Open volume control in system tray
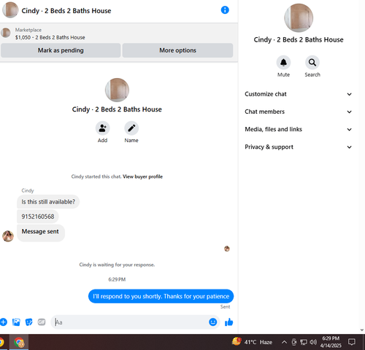The height and width of the screenshot is (350, 365). point(313,342)
